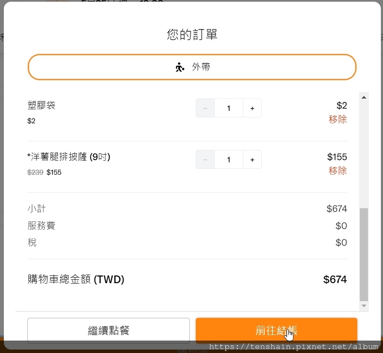Click the order list scrollbar thumb
The height and width of the screenshot is (353, 383).
pos(364,254)
